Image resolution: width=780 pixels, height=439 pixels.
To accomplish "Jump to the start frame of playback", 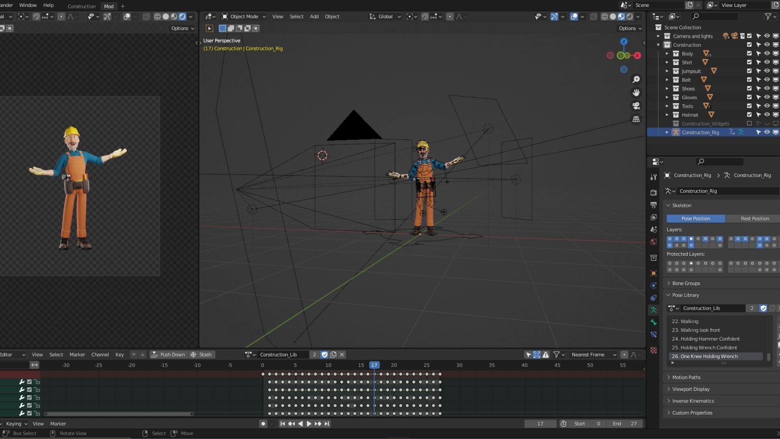I will (282, 424).
